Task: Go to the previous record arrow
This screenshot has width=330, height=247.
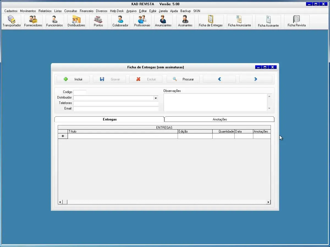Action: (219, 79)
